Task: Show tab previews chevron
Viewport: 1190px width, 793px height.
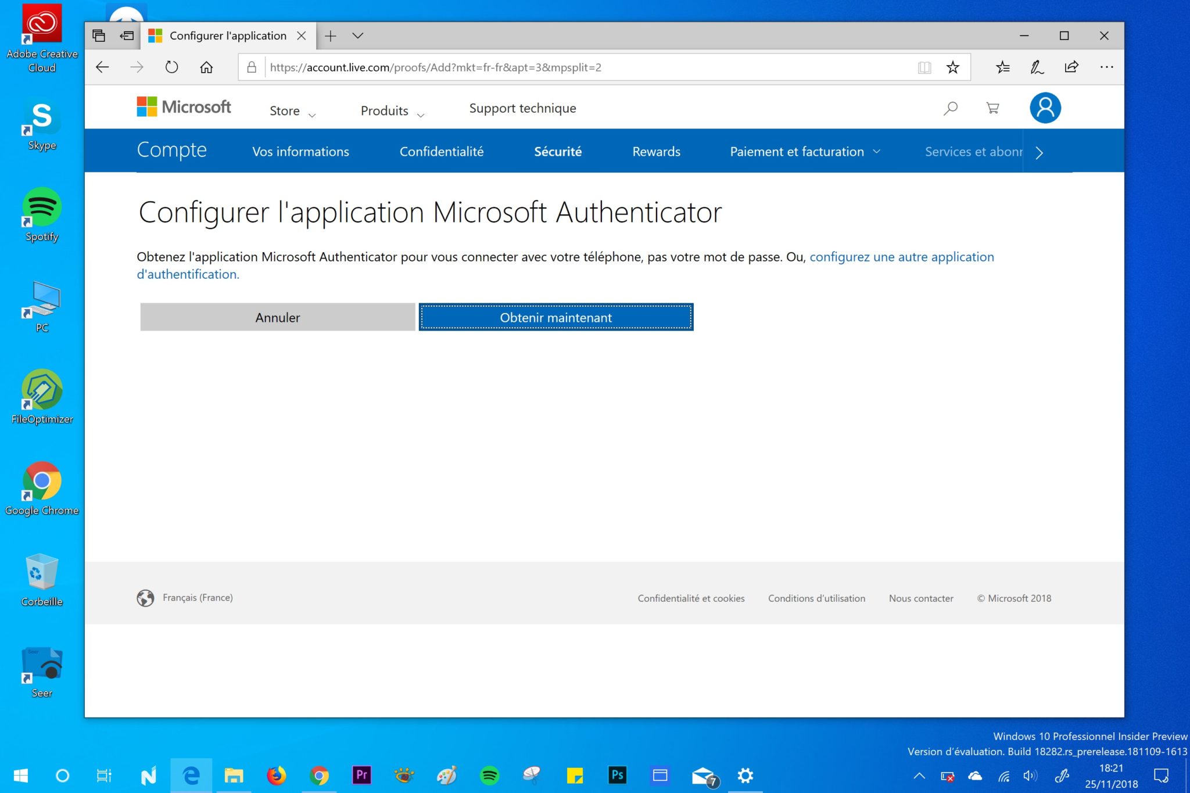Action: coord(358,36)
